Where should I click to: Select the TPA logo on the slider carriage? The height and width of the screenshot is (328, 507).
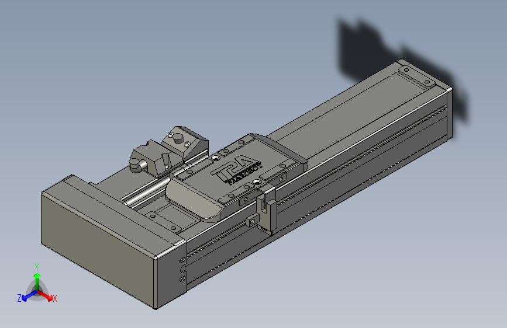236,170
